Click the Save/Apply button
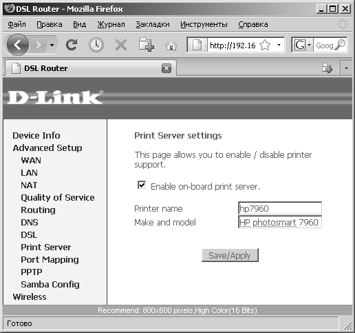The width and height of the screenshot is (355, 333). tap(230, 255)
